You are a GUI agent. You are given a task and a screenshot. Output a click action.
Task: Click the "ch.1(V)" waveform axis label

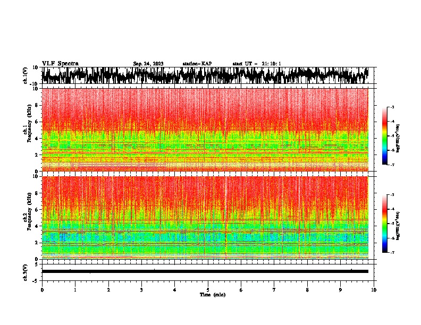(x=26, y=75)
